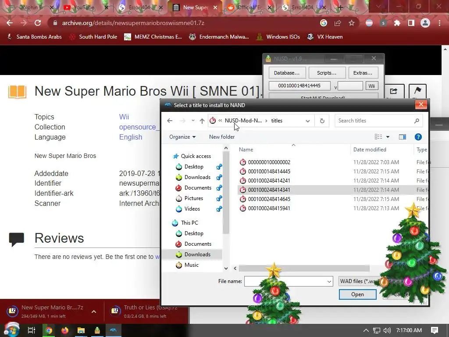This screenshot has width=449, height=337.
Task: Click the Open button
Action: [x=357, y=294]
